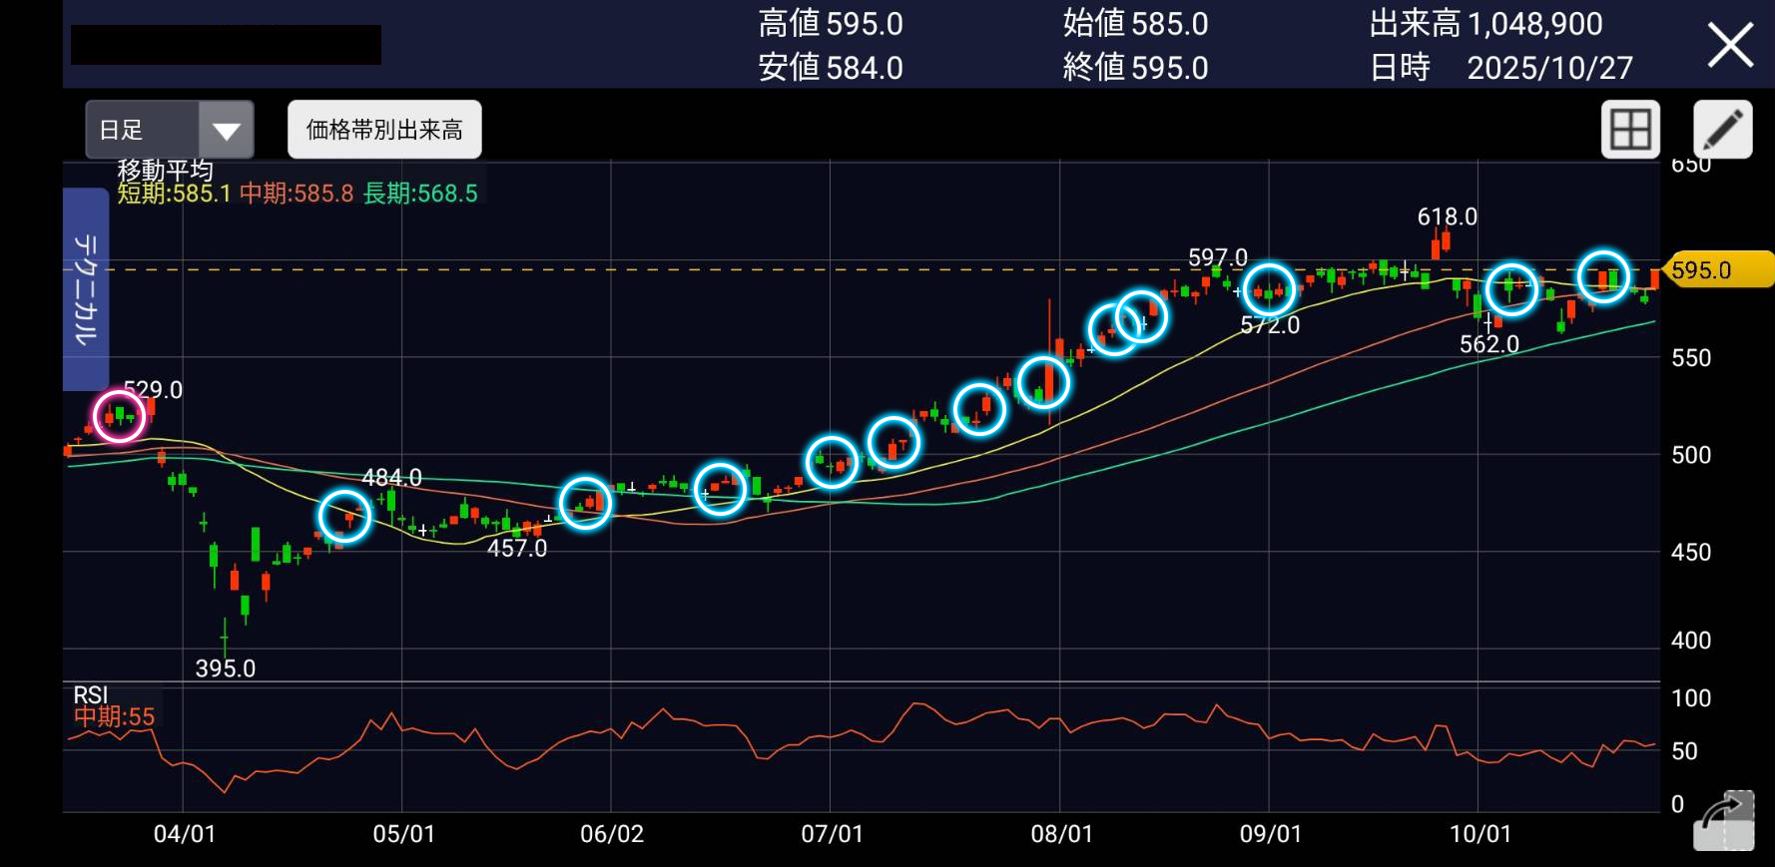The image size is (1775, 867).
Task: Tap the RSI 中期:55 value
Action: [115, 717]
